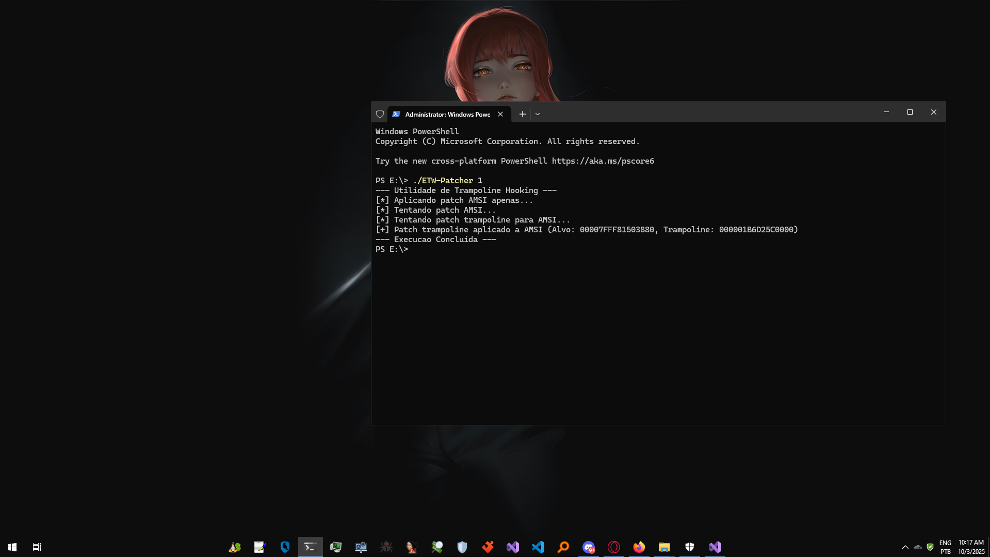
Task: Maximize the Windows Terminal window
Action: point(910,112)
